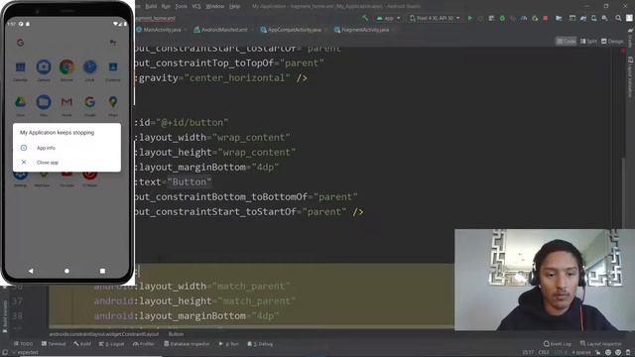
Task: Click the "@+id/button" attribute value
Action: [191, 123]
